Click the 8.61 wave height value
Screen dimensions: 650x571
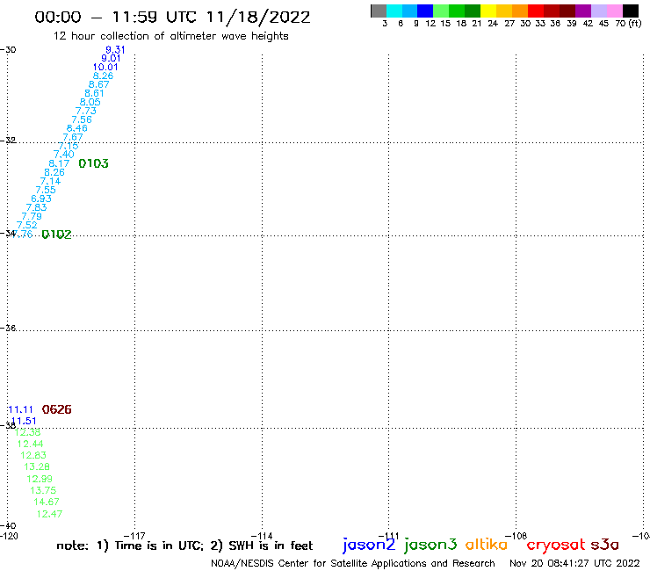[x=94, y=93]
